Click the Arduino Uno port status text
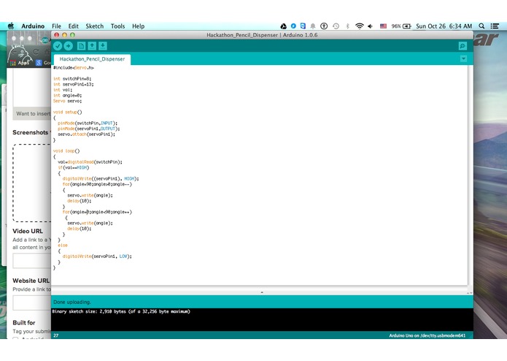 427,335
